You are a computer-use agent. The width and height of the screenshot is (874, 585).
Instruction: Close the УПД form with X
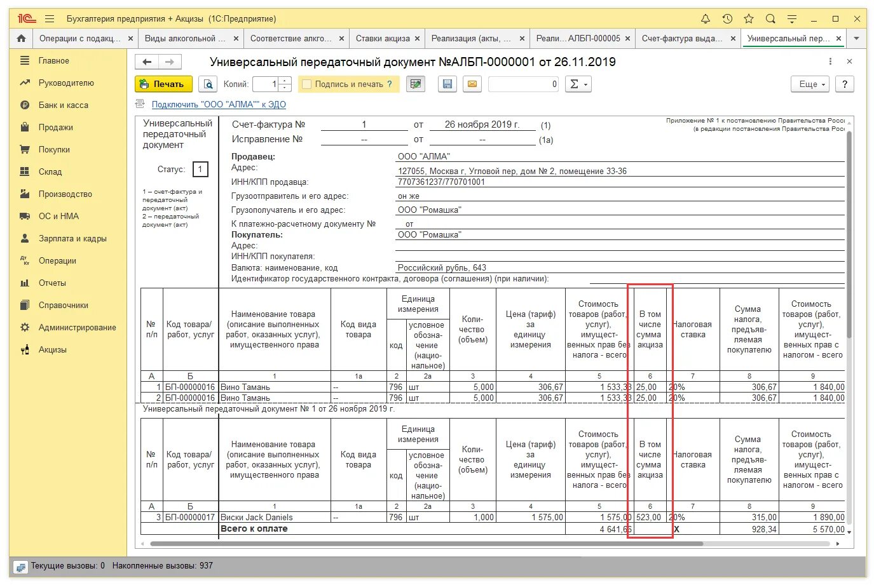pyautogui.click(x=849, y=62)
